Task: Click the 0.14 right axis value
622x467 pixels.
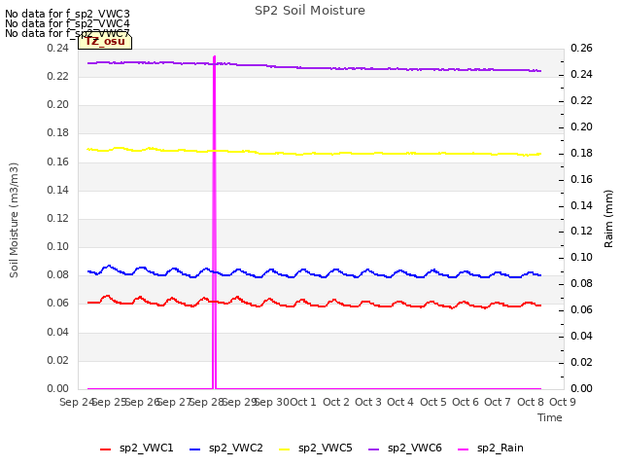Action: pyautogui.click(x=581, y=205)
